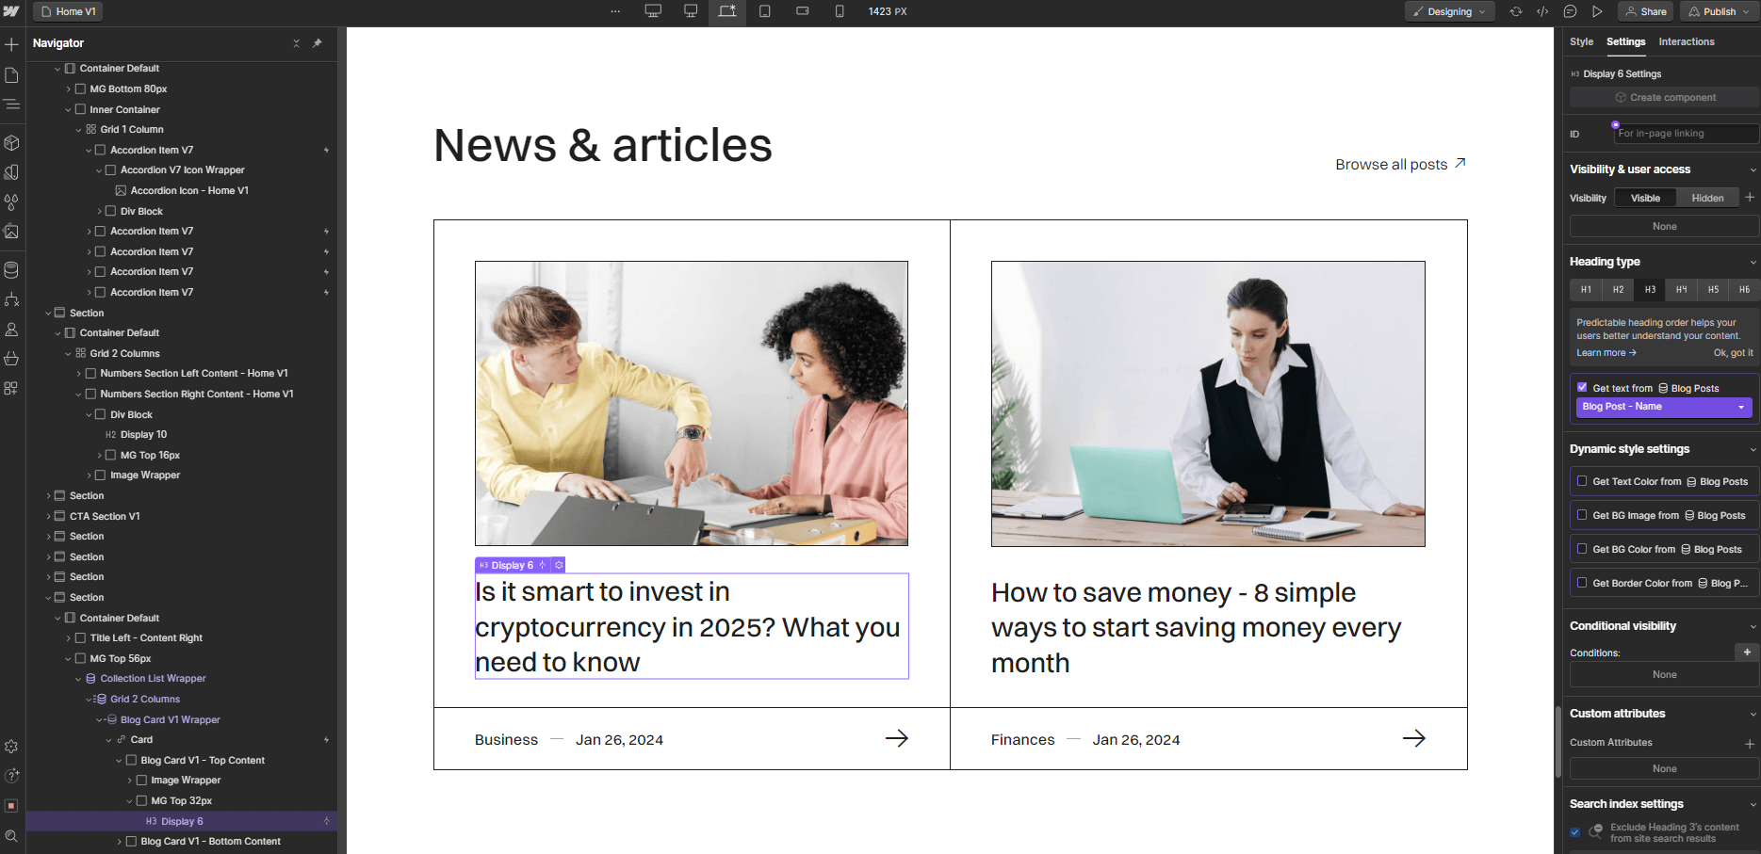Screen dimensions: 1761x854
Task: Open the Interactions tab
Action: pyautogui.click(x=1687, y=41)
